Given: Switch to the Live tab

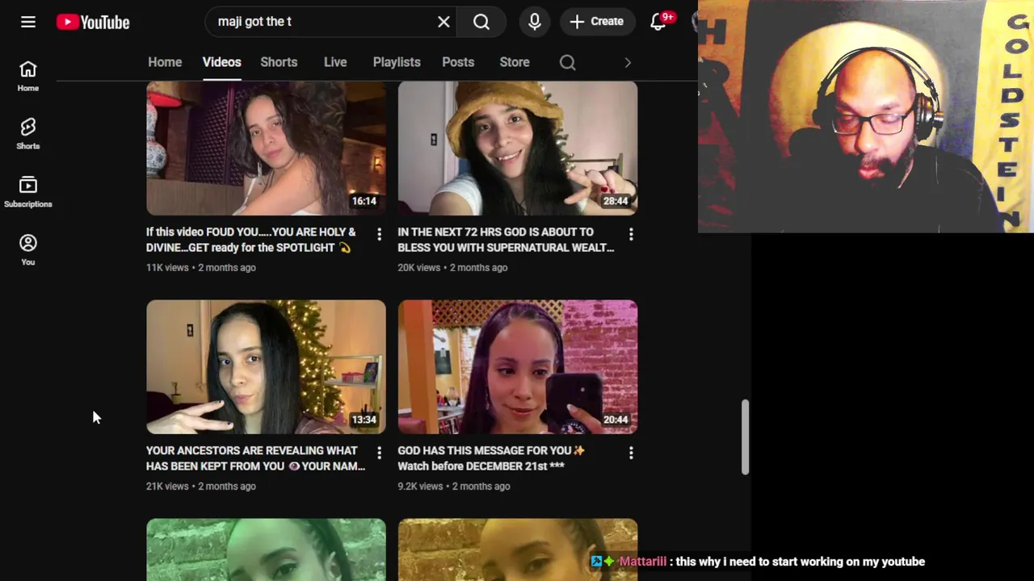Looking at the screenshot, I should [x=335, y=62].
